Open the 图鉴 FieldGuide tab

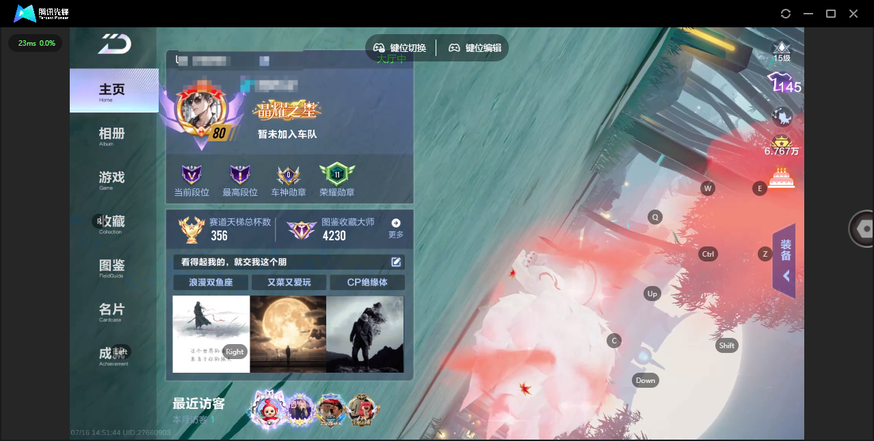pos(112,267)
